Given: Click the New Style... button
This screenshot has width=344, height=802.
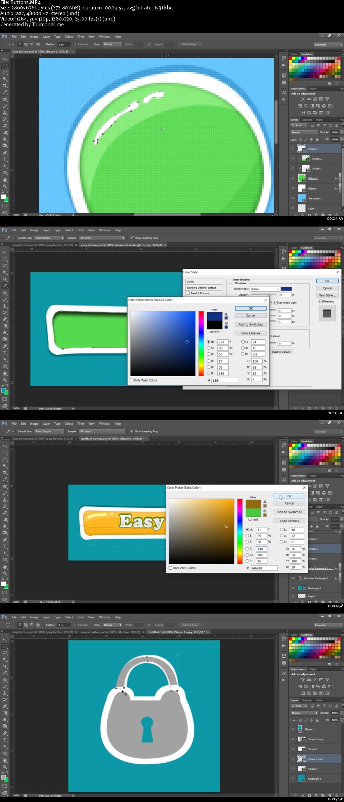Looking at the screenshot, I should (x=328, y=295).
